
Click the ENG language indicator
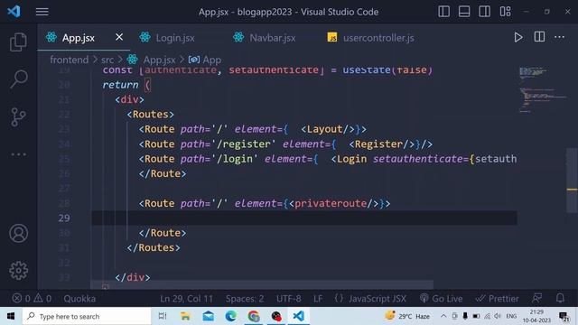tap(511, 316)
